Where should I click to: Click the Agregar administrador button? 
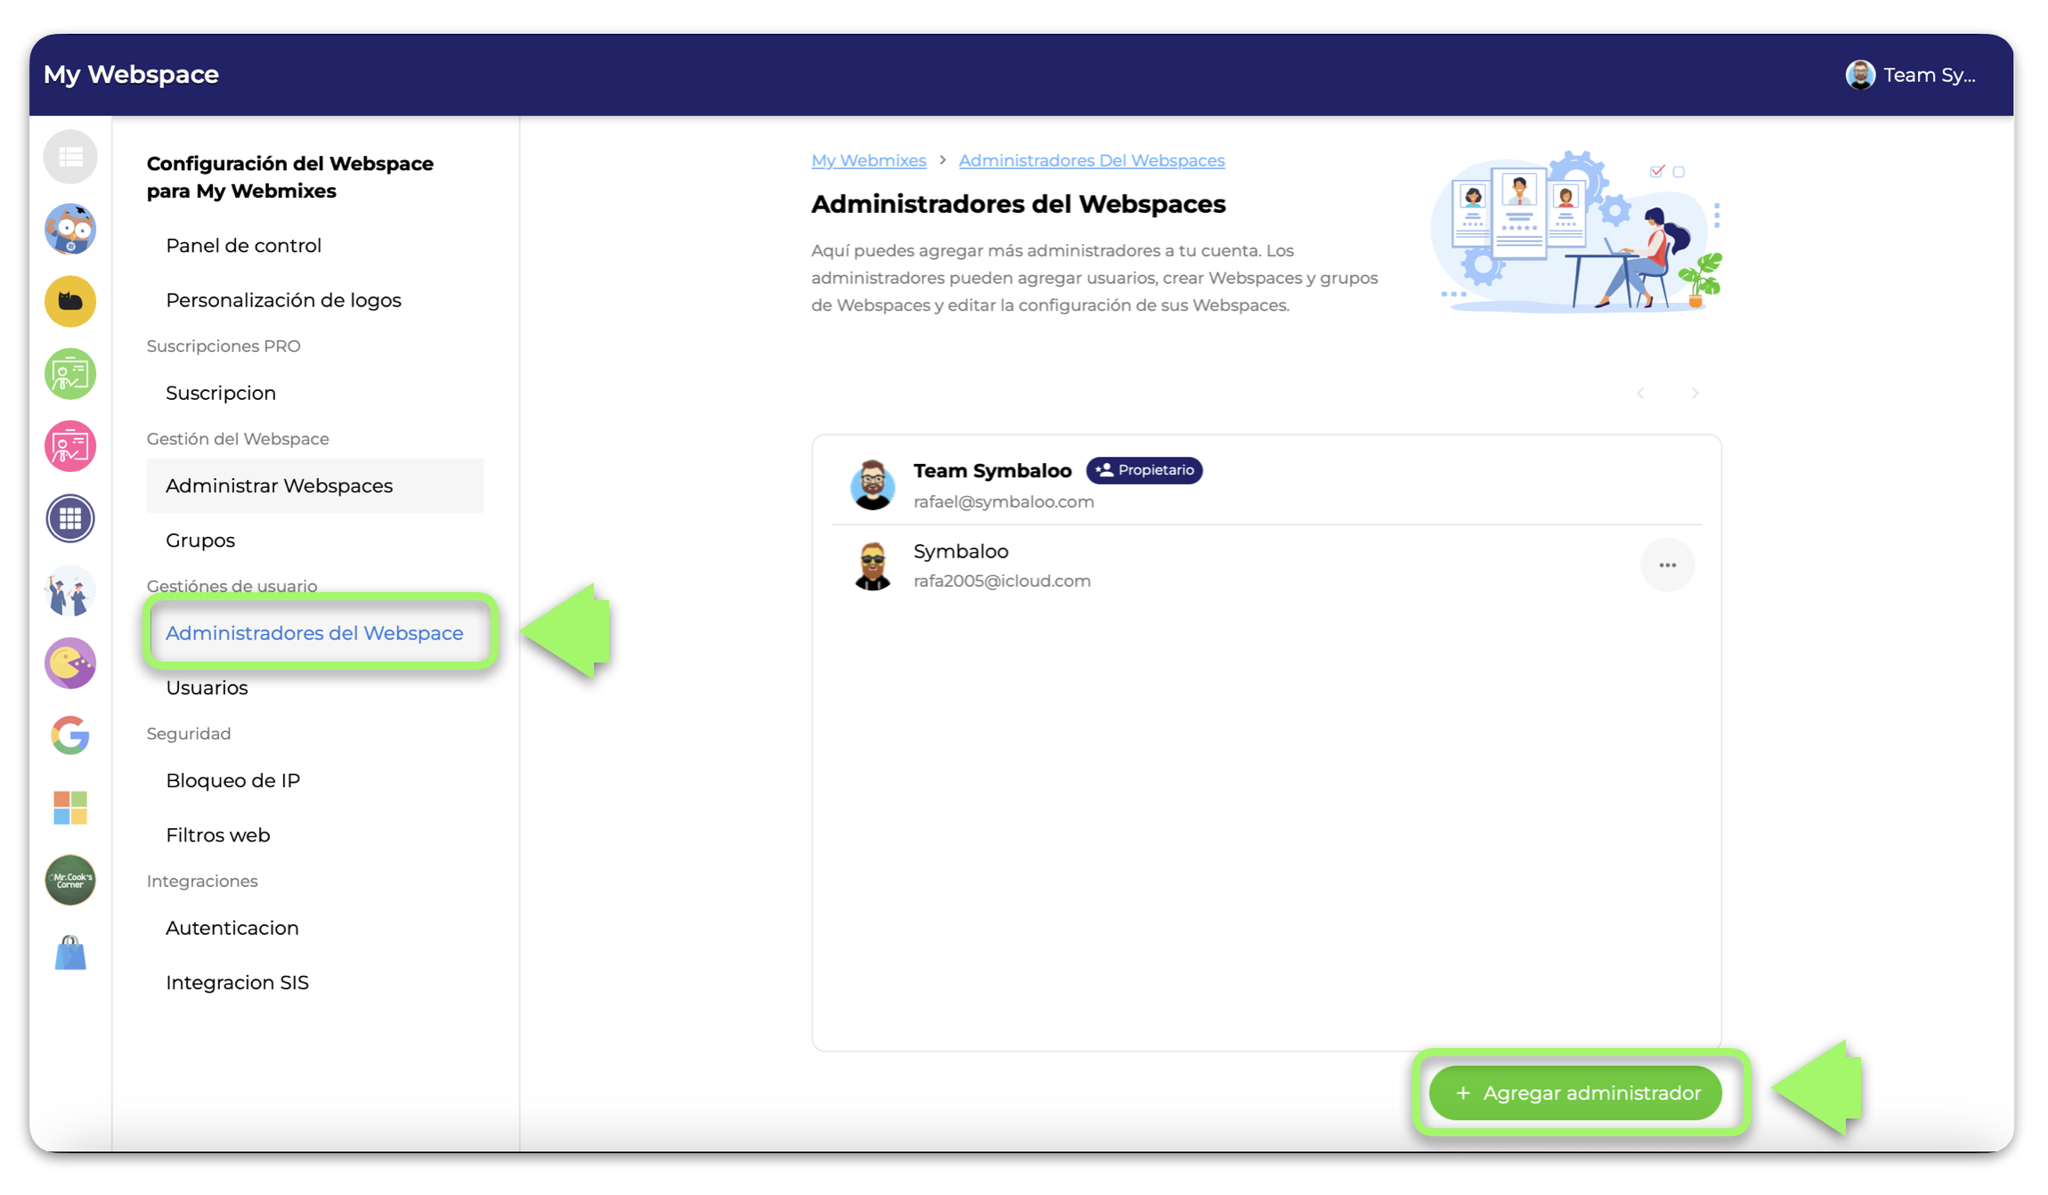click(1575, 1093)
